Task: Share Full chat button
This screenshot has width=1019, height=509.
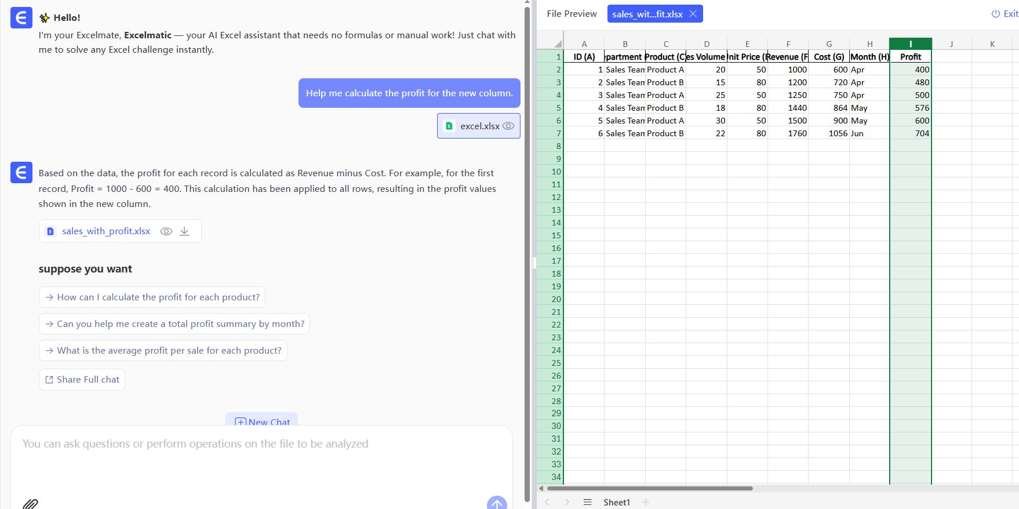Action: click(82, 380)
